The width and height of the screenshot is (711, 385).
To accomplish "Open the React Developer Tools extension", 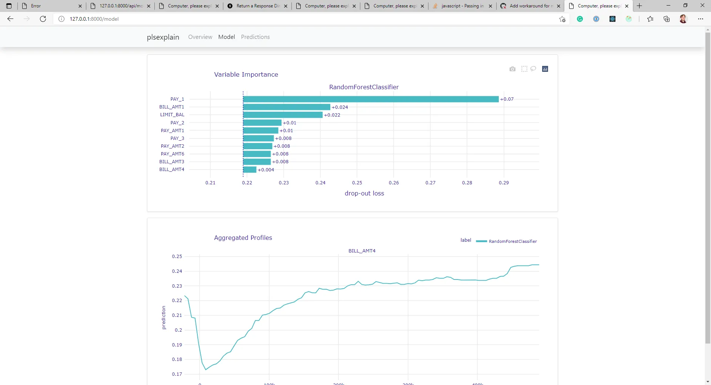I will click(612, 19).
